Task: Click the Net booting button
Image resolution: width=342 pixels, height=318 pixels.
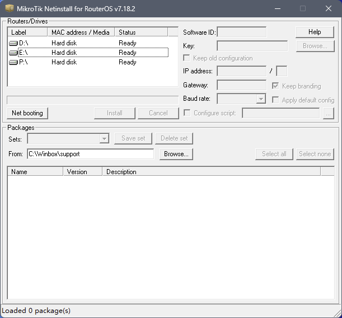Action: (x=27, y=113)
